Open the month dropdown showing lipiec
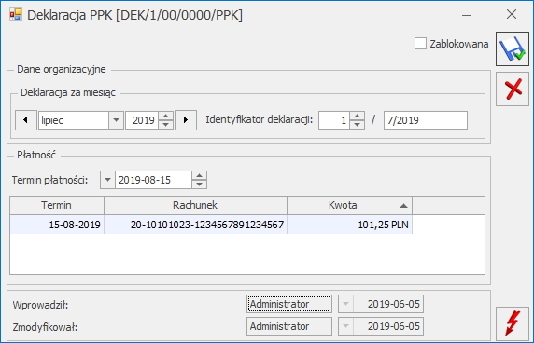Screen dimensions: 534x343 pos(116,120)
